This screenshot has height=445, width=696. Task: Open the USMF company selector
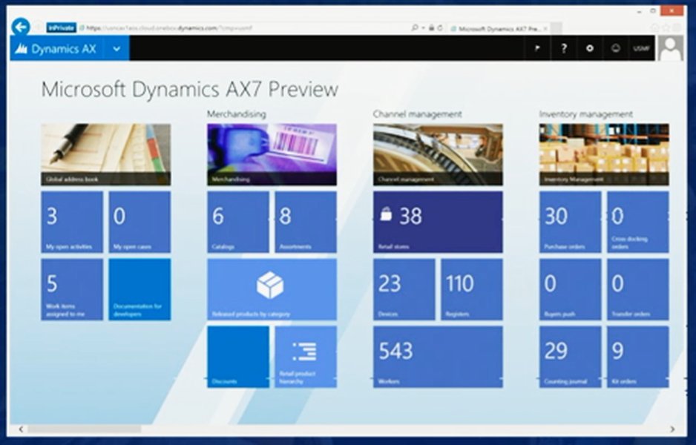click(x=641, y=48)
